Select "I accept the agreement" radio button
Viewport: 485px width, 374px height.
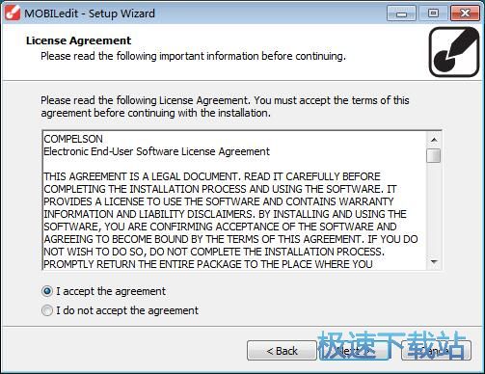pos(47,291)
